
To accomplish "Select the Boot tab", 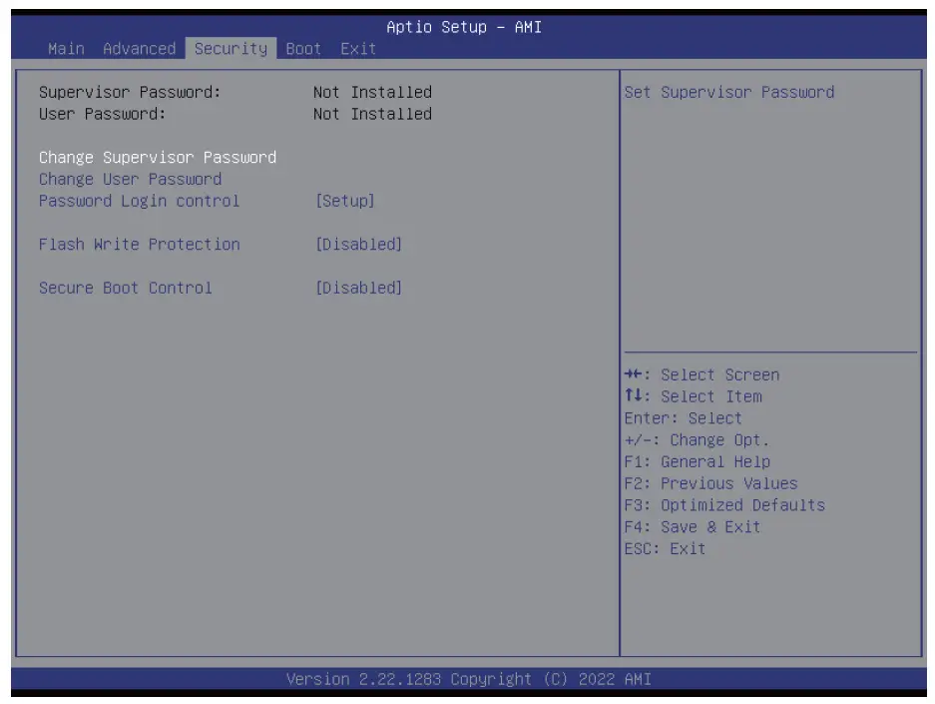I will click(302, 48).
